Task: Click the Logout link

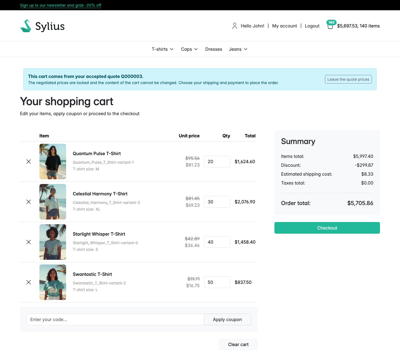Action: [x=312, y=26]
